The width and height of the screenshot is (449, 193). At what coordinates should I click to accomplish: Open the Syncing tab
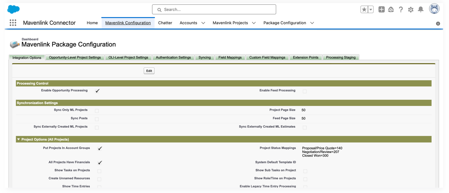[x=204, y=57]
